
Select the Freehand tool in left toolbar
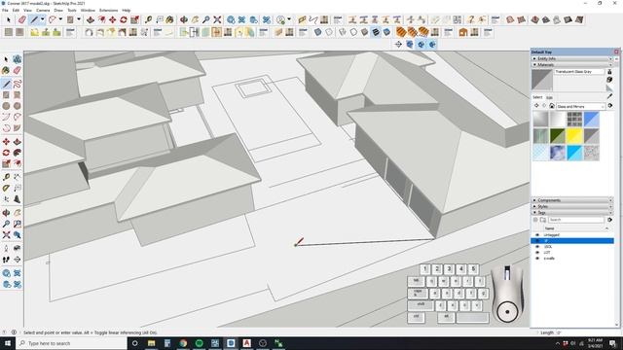(18, 84)
